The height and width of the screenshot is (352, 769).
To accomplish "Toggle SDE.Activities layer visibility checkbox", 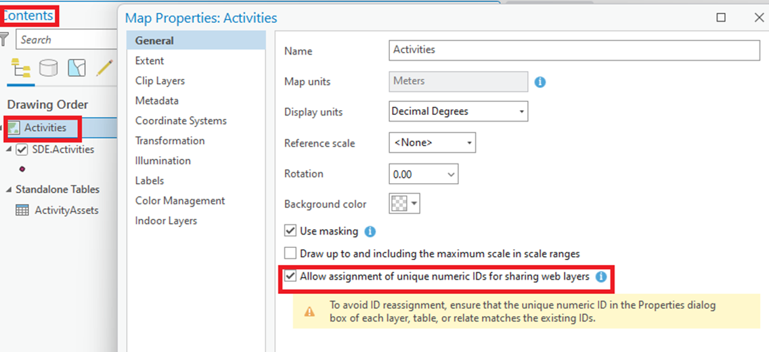I will pyautogui.click(x=22, y=150).
